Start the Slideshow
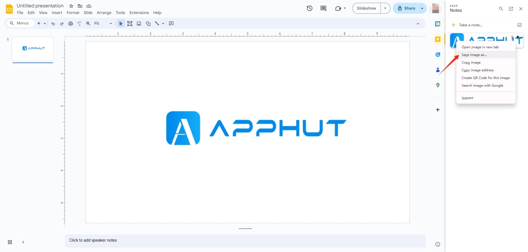 point(366,8)
